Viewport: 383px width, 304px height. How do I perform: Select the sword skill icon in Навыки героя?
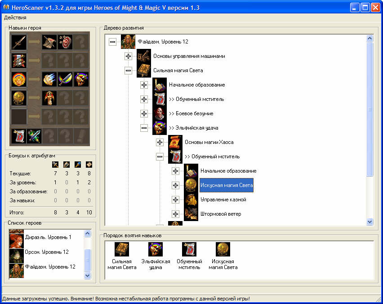pos(19,42)
